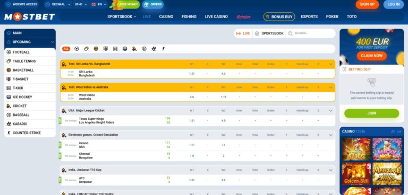The height and width of the screenshot is (195, 408).
Task: Select the basketball icon in the filter bar
Action: (x=96, y=49)
